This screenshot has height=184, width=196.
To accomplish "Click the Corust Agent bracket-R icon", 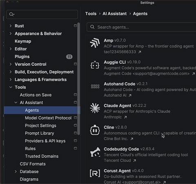I will click(95, 173).
